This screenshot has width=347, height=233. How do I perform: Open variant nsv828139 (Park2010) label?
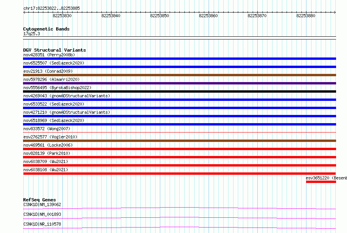click(47, 153)
